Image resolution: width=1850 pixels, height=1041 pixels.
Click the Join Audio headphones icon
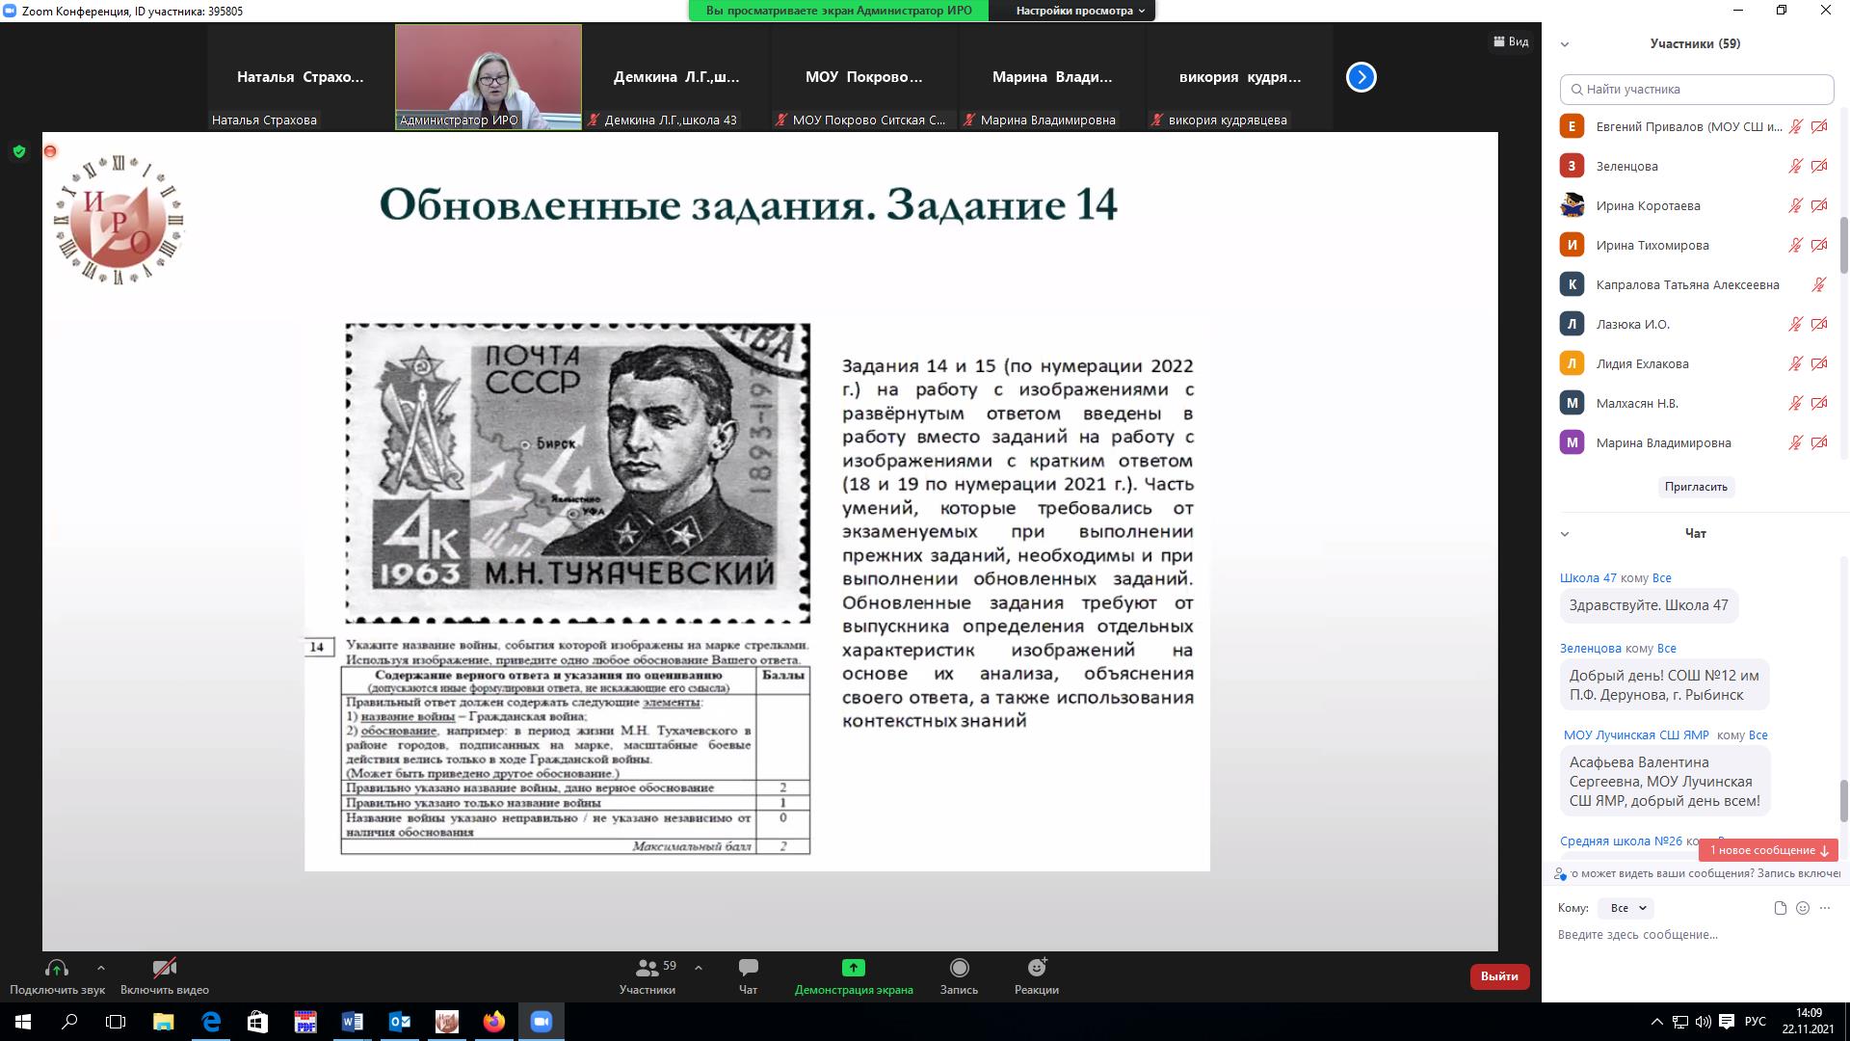(x=57, y=968)
